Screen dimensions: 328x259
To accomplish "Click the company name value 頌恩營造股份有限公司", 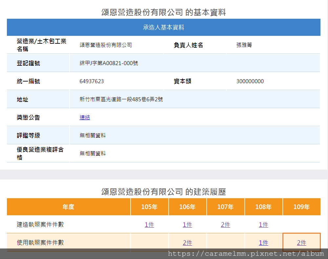I will [x=106, y=45].
